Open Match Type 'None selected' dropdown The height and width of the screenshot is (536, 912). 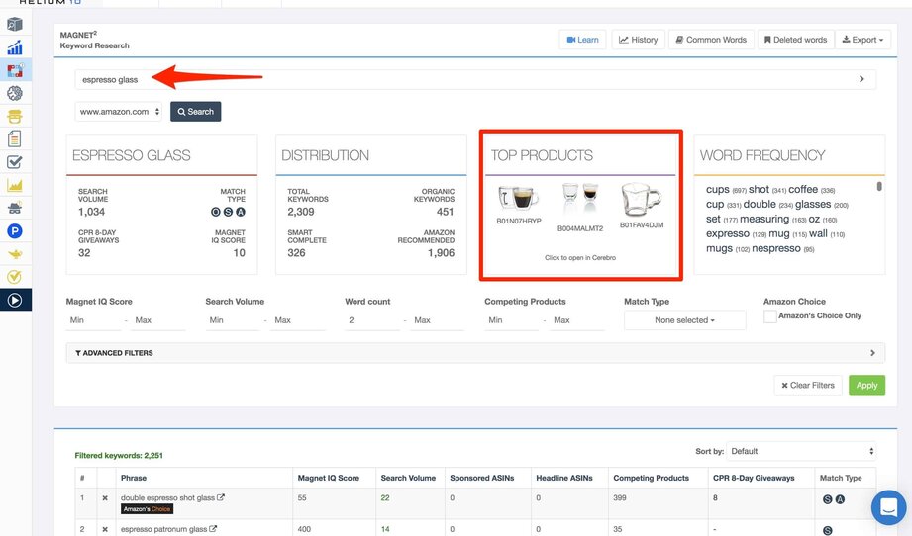(684, 320)
